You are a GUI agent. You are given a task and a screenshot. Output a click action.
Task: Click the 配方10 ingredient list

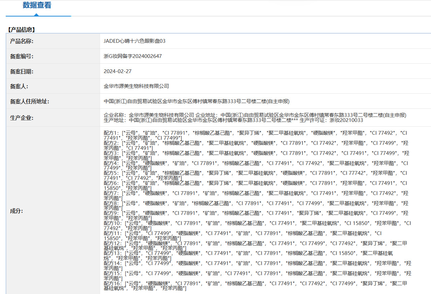[258, 226]
